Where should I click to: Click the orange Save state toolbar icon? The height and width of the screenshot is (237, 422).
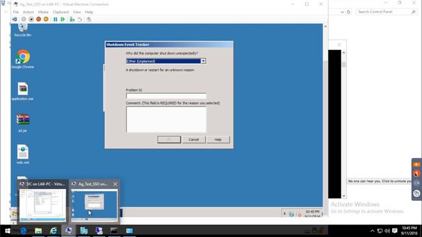click(46, 19)
